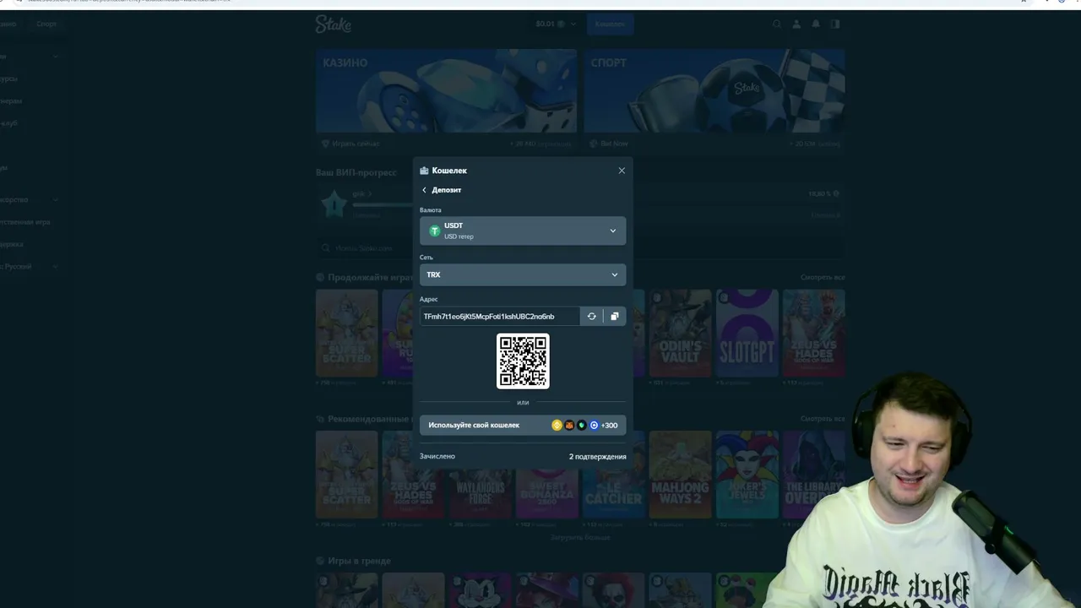Click the blue Кошелек header button
Screen dimensions: 1081x608
[x=610, y=24]
